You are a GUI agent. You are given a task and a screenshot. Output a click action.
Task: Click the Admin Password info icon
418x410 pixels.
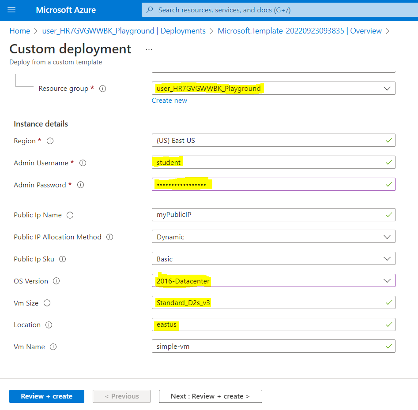(80, 185)
